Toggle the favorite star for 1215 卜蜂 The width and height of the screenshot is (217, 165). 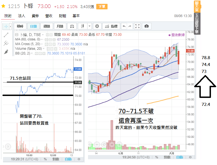pos(3,6)
